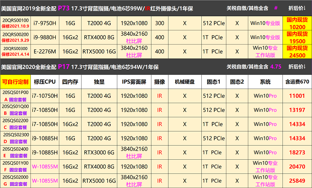Select price 14334 in the 20SQS02300 row
Screen dimensions: 312x188
(297, 138)
